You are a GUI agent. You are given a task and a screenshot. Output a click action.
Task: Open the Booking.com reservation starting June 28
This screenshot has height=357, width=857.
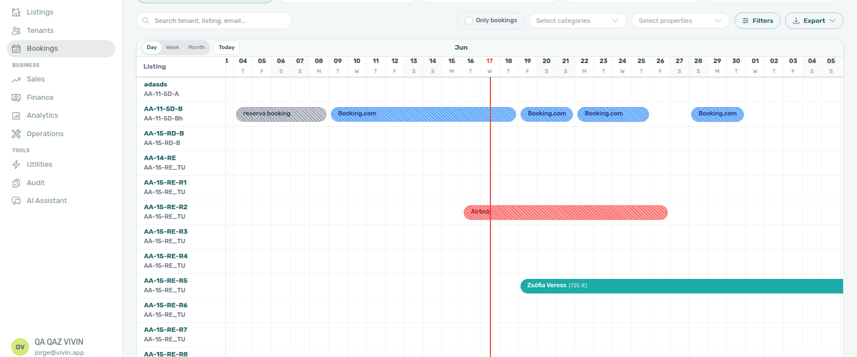718,114
